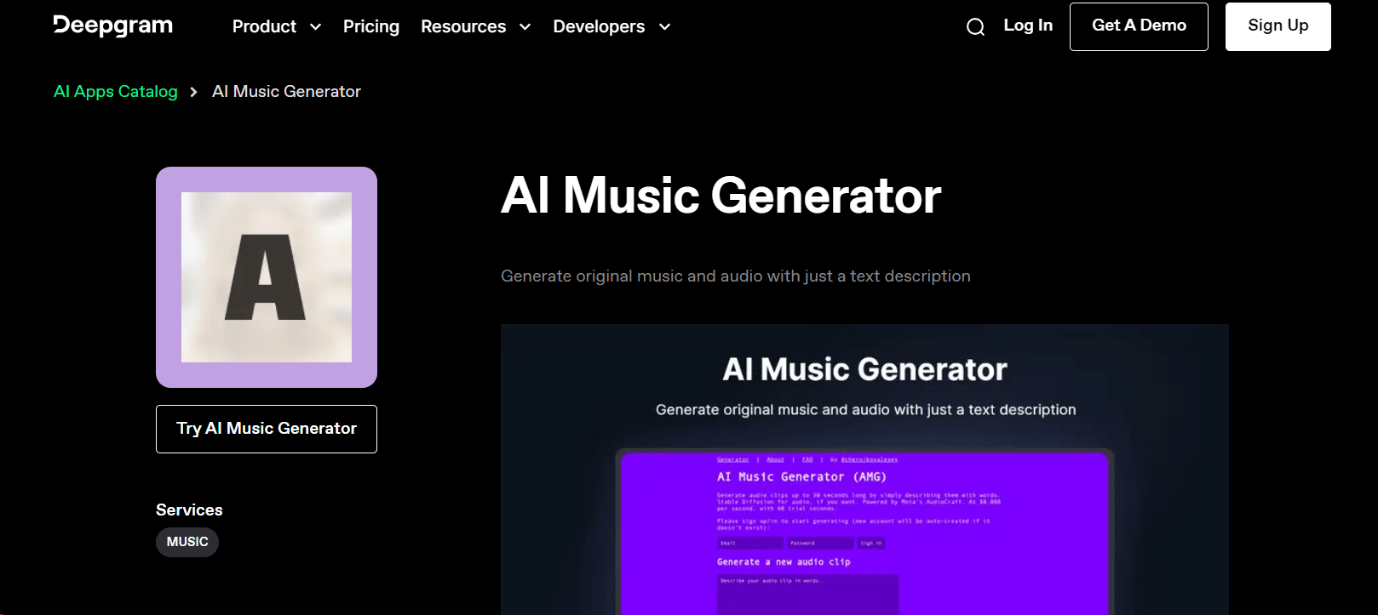Click the breadcrumb separator arrow
This screenshot has width=1378, height=615.
point(194,92)
